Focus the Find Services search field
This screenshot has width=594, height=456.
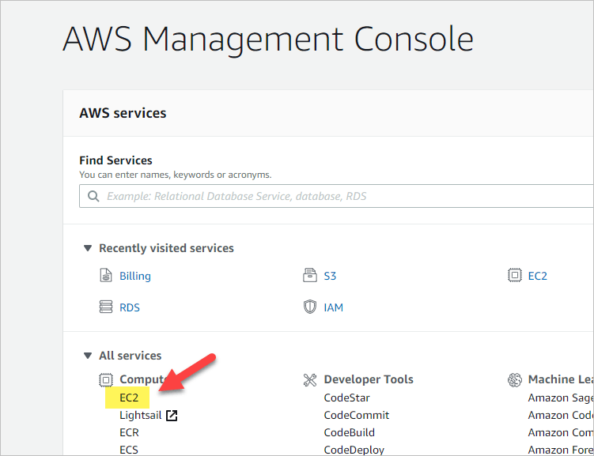point(336,196)
